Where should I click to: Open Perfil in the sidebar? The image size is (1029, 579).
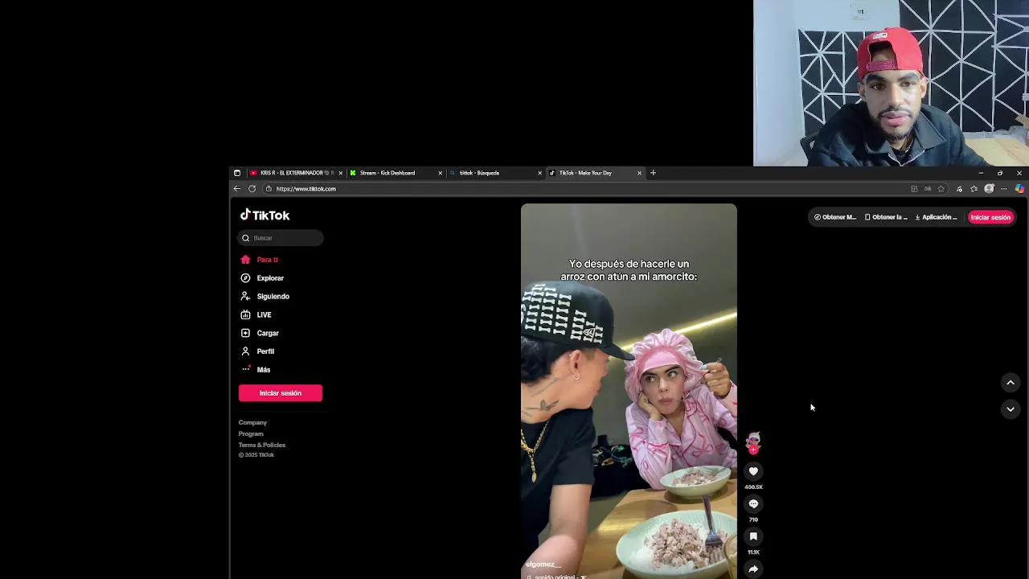[257, 351]
